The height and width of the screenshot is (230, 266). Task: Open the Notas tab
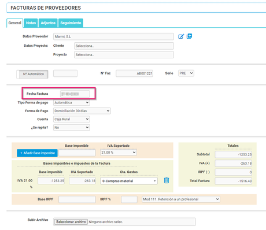[x=31, y=23]
